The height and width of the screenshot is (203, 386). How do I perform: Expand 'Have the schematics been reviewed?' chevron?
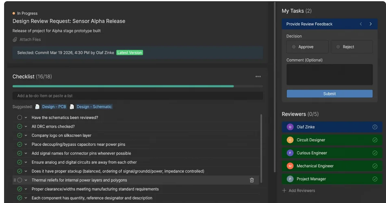click(x=26, y=118)
